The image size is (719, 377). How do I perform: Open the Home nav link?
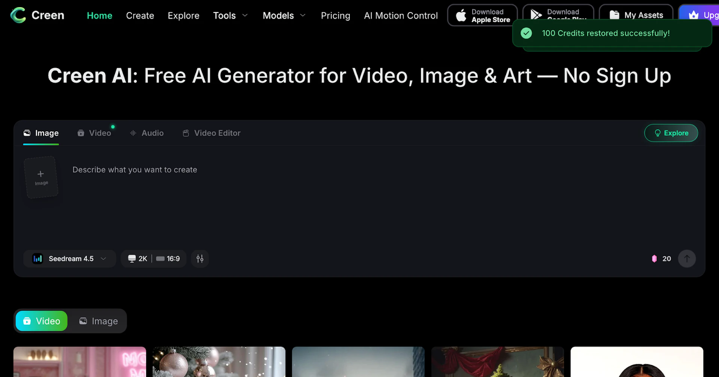(x=100, y=16)
